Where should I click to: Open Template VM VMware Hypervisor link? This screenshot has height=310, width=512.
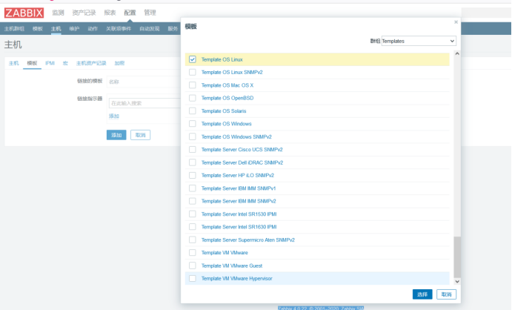coord(236,278)
